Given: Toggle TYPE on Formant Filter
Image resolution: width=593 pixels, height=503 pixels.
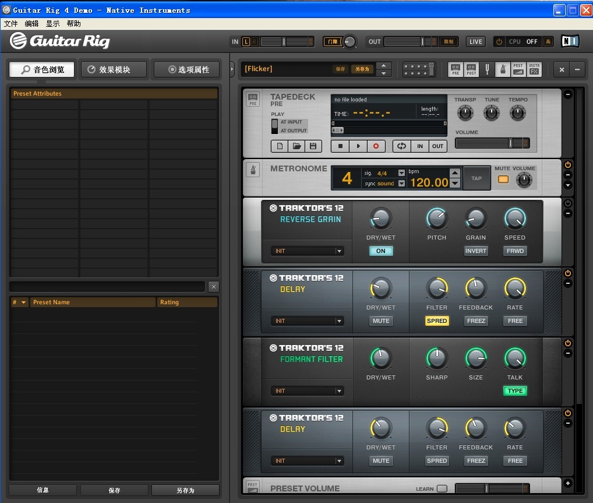Looking at the screenshot, I should click(x=515, y=391).
